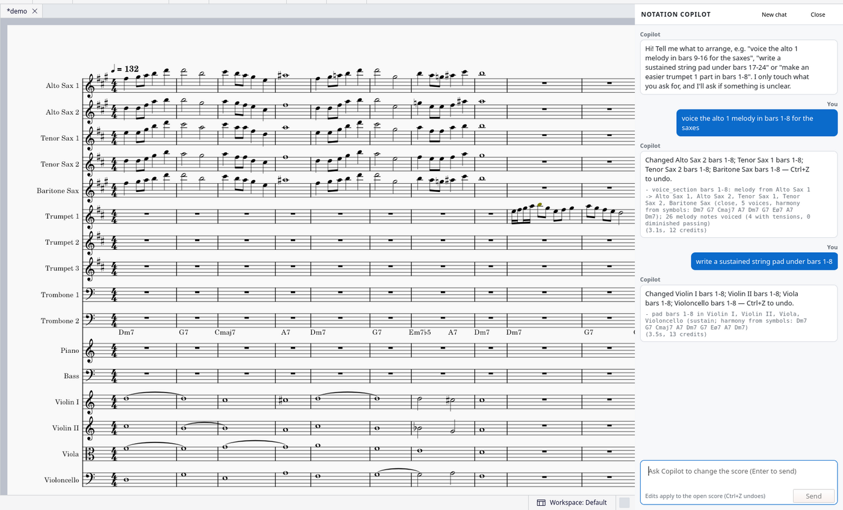Click the Send button

[x=813, y=496]
